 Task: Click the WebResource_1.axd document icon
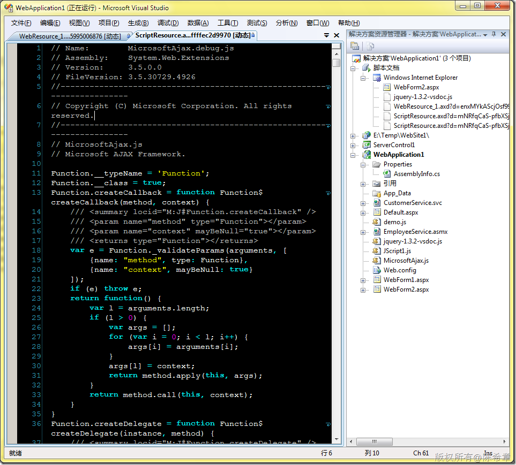tap(387, 106)
